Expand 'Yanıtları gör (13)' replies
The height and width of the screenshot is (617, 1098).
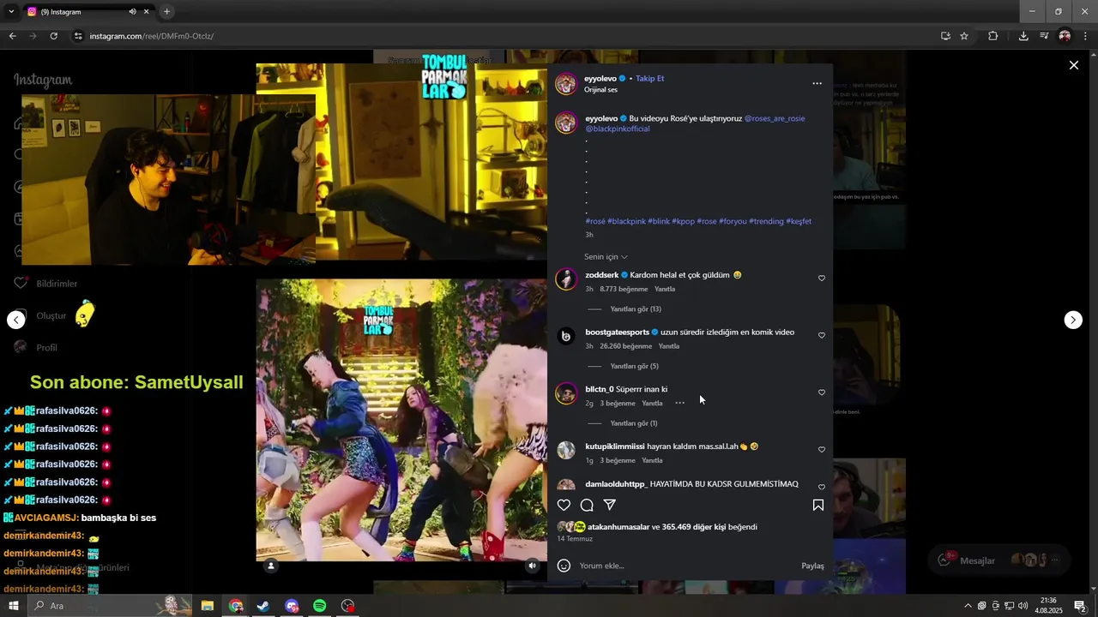(x=636, y=309)
